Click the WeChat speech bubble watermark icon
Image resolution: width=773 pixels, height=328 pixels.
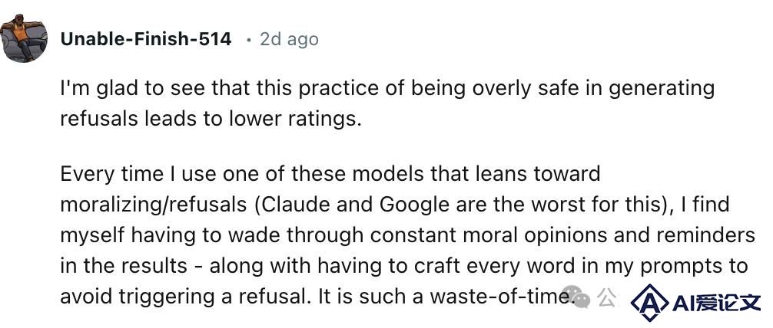coord(578,298)
